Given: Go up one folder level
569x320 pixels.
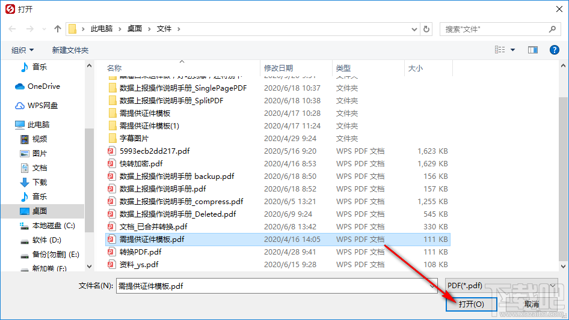Looking at the screenshot, I should 57,29.
